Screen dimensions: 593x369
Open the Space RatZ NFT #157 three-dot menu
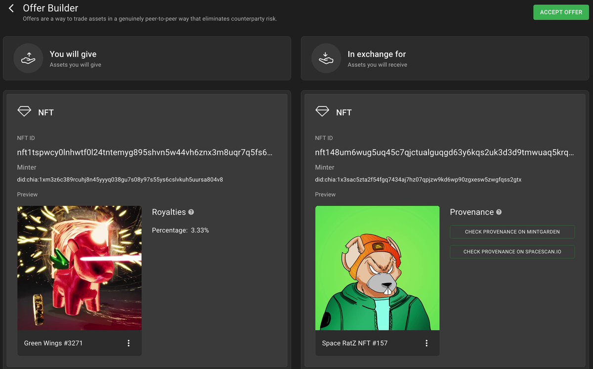426,343
